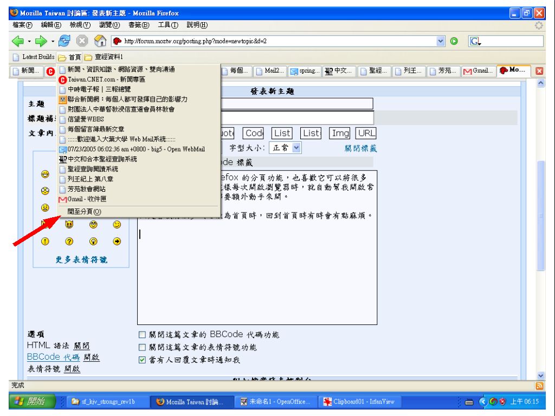Open Gmail - 收件匣 bookmark entry
The image size is (555, 416).
click(x=138, y=199)
